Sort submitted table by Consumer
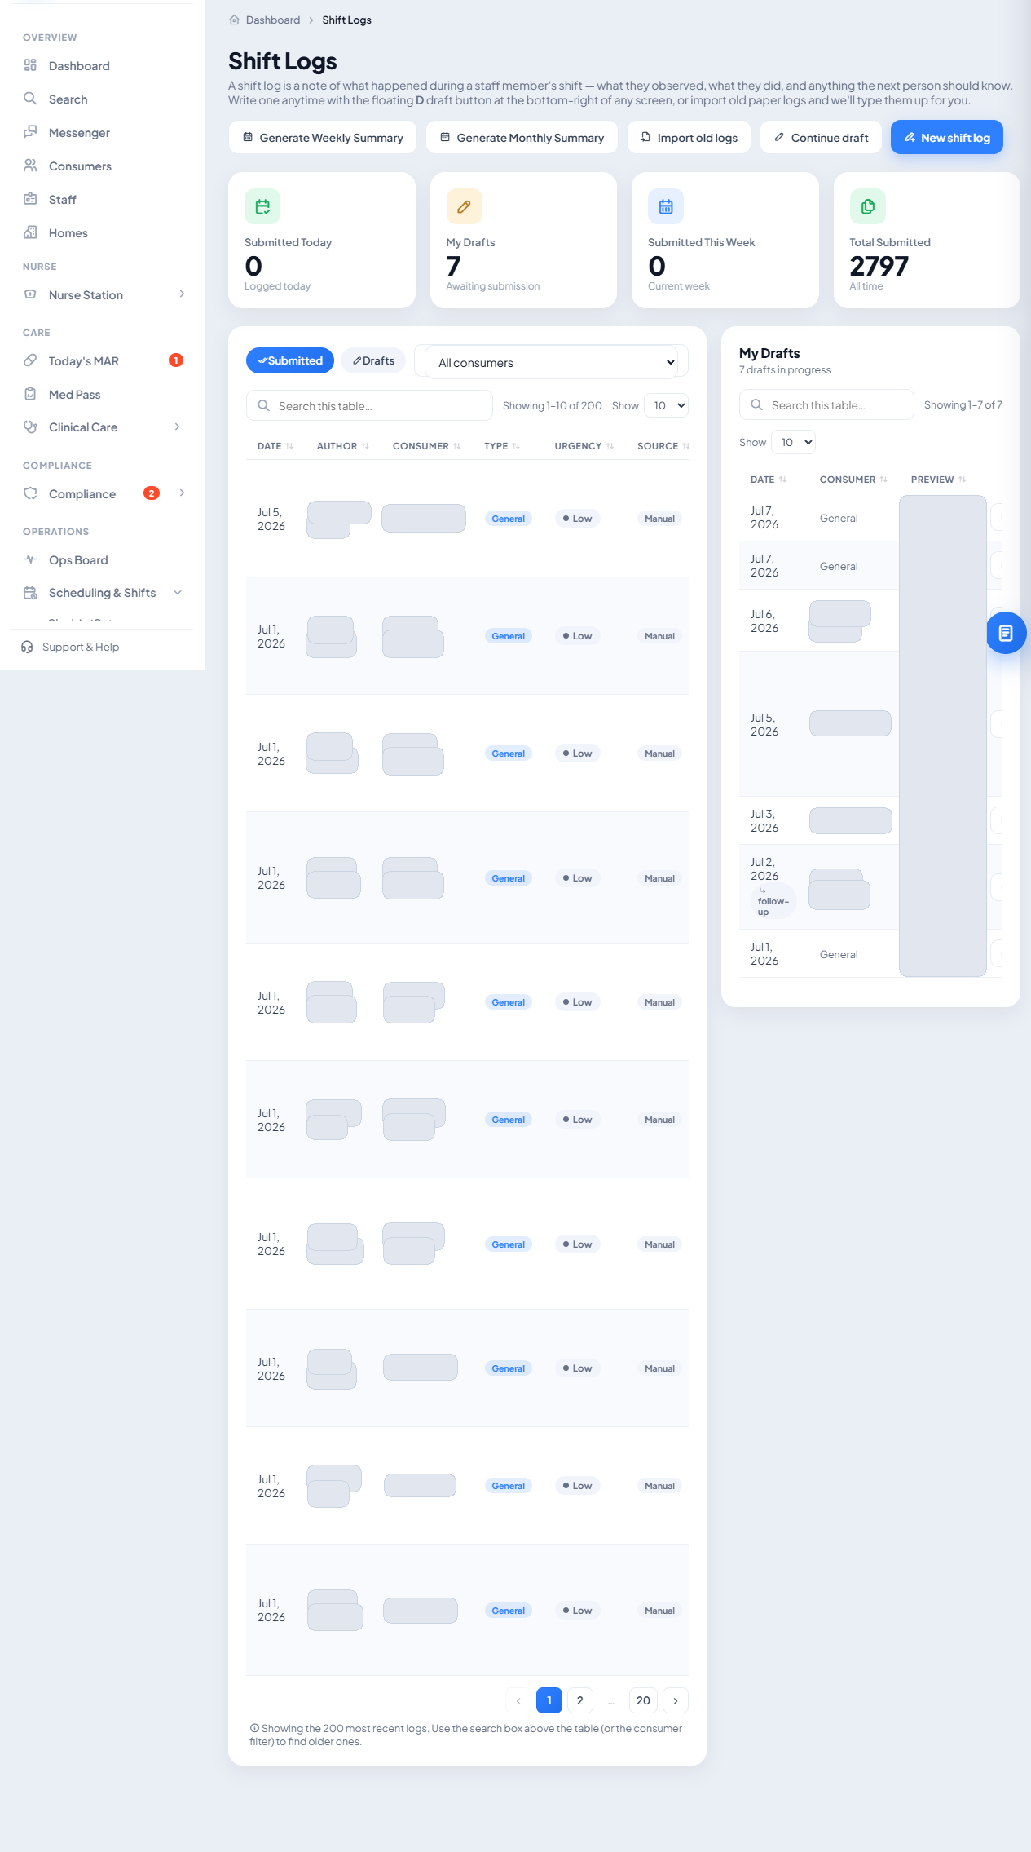The width and height of the screenshot is (1031, 1852). pos(426,446)
